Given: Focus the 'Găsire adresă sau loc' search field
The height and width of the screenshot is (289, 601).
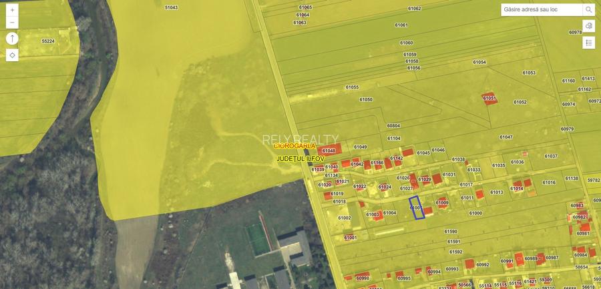Looking at the screenshot, I should (542, 9).
